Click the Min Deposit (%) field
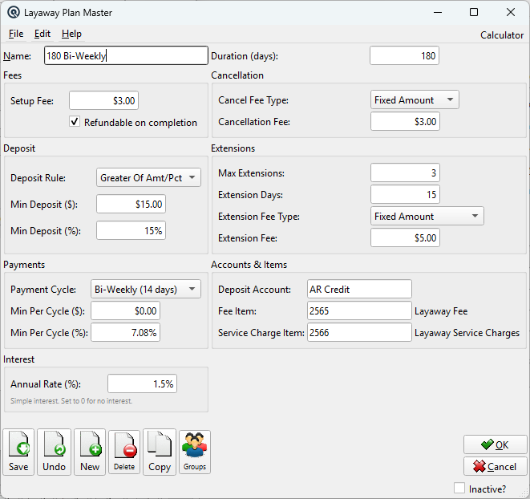 coord(131,230)
